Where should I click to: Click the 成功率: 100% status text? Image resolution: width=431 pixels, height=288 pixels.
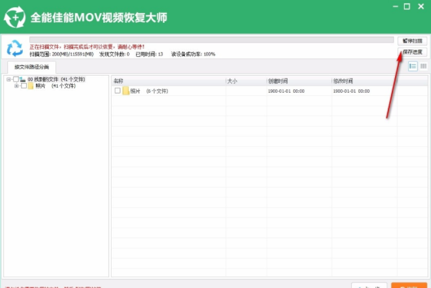click(193, 54)
